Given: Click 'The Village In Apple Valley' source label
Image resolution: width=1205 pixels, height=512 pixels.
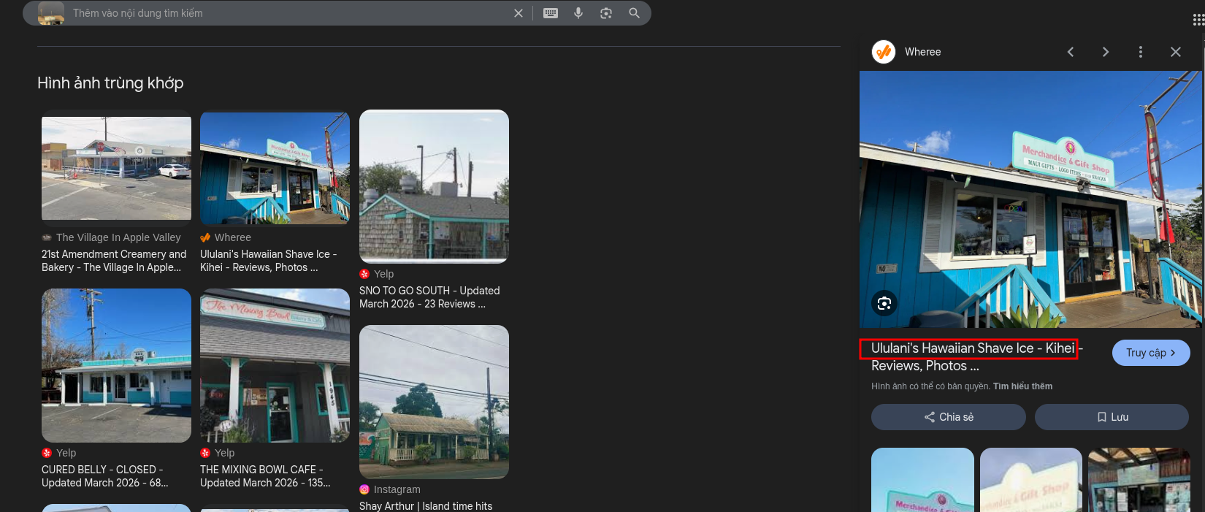Looking at the screenshot, I should point(118,237).
